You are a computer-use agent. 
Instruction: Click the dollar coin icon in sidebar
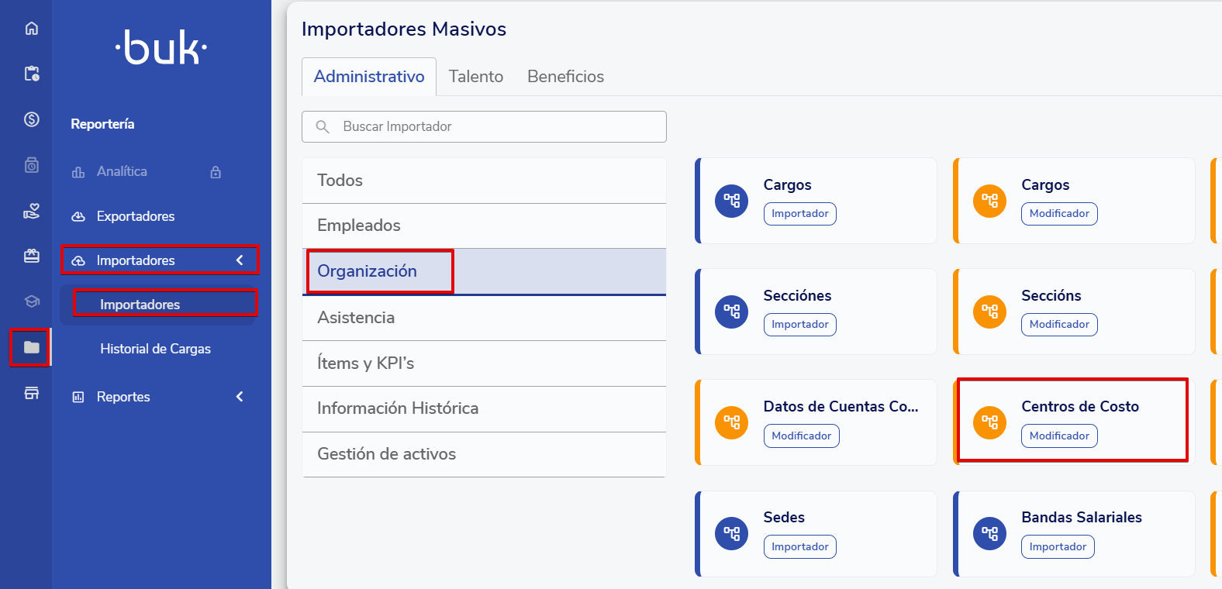(31, 119)
